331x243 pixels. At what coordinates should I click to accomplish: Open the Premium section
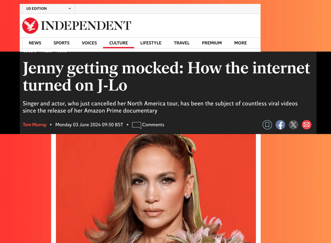point(212,43)
